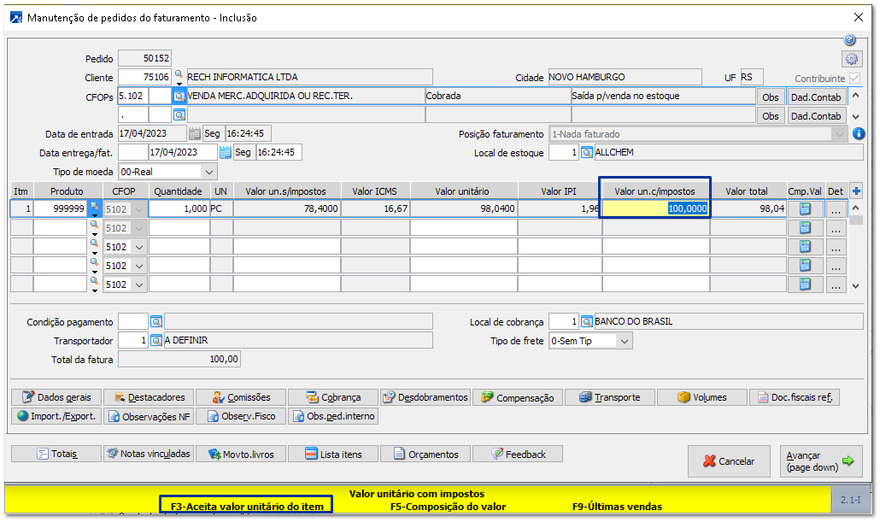
Task: Click Avançar (page down) button
Action: coord(820,461)
